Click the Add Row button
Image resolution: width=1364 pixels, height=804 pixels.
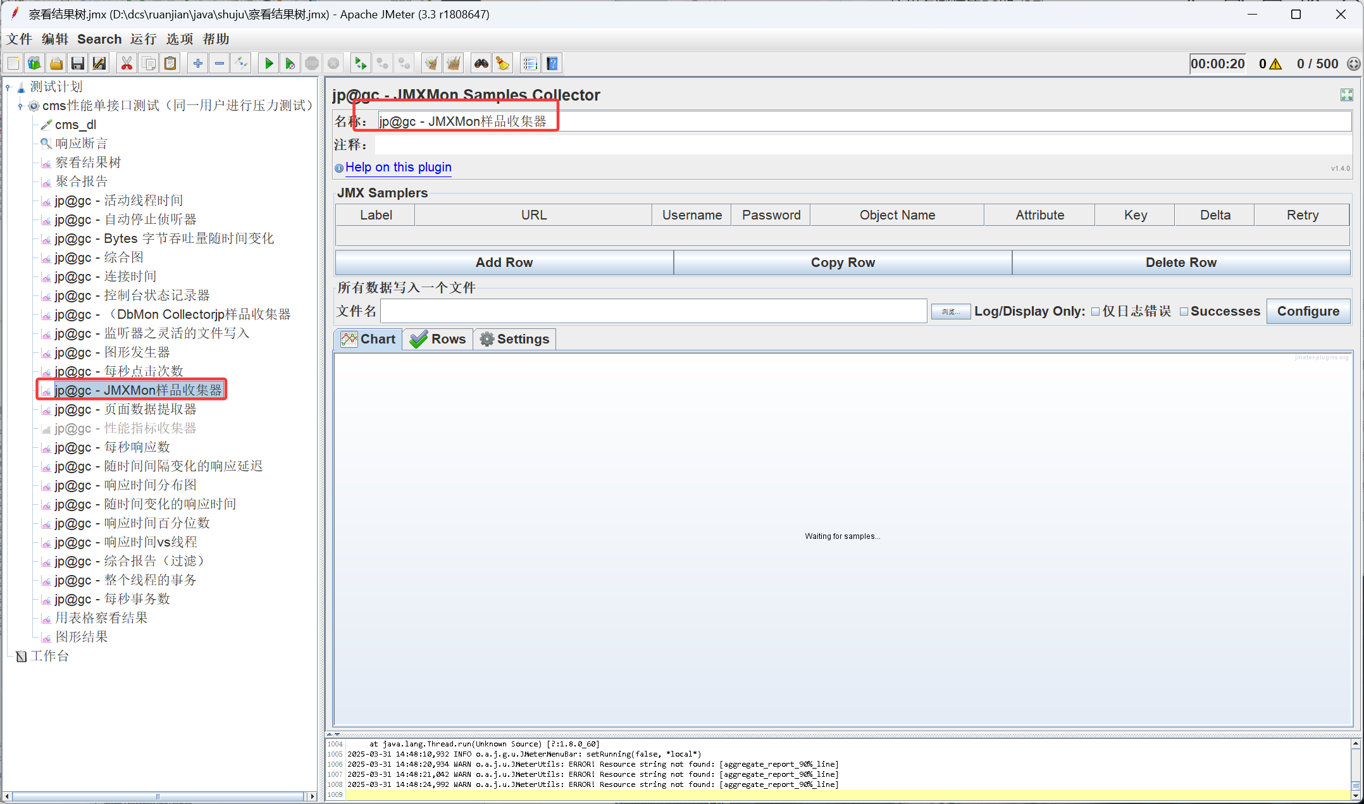pyautogui.click(x=504, y=263)
